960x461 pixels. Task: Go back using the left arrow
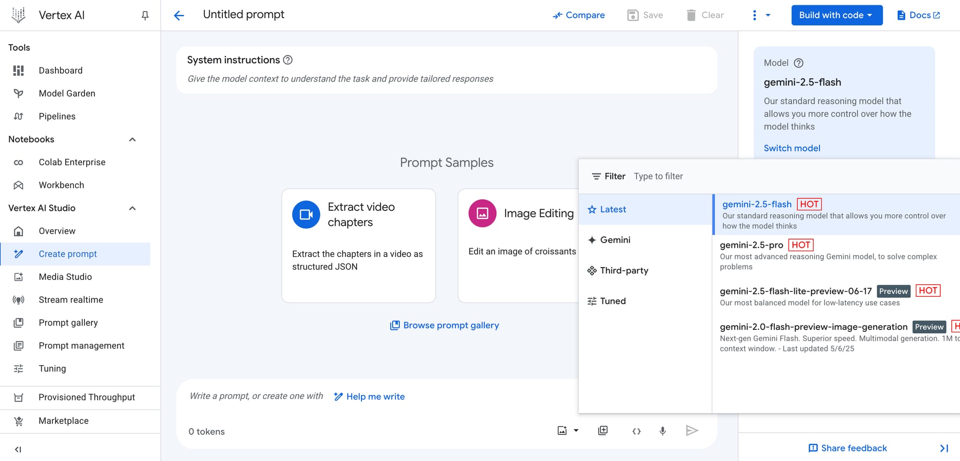point(179,15)
